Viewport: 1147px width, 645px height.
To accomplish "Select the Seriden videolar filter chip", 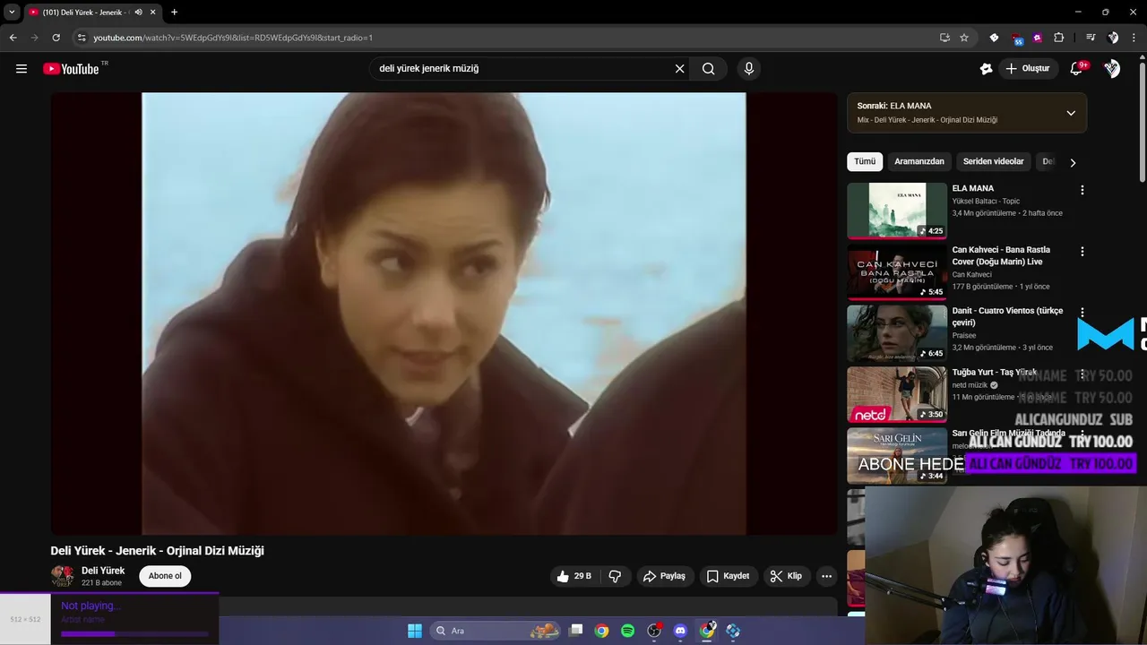I will coord(993,162).
